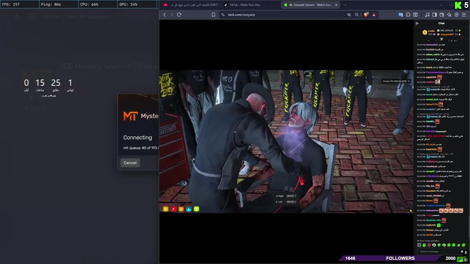Click red badge icon on stream overlay
470x264 pixels.
[173, 209]
